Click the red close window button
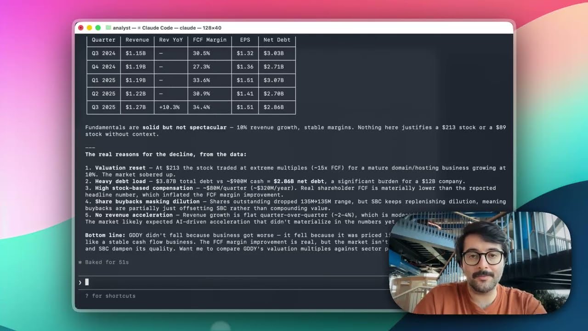The image size is (588, 331). (81, 28)
